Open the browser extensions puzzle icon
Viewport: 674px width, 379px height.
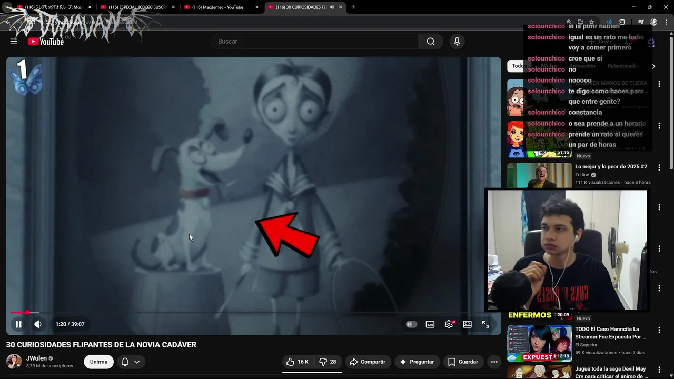(622, 22)
